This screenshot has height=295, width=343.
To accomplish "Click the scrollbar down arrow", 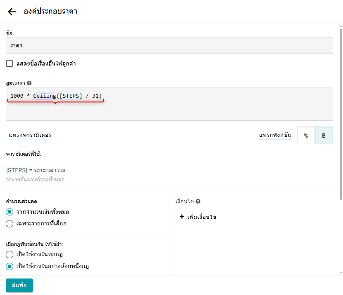I will pyautogui.click(x=341, y=273).
